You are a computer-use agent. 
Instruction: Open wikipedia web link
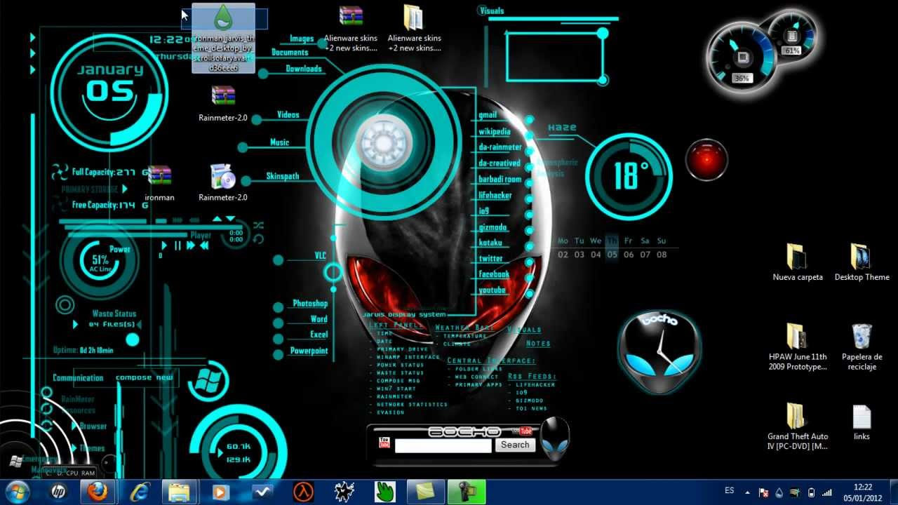click(495, 131)
